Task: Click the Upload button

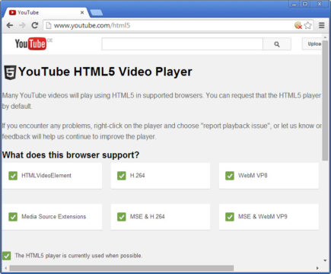Action: click(x=312, y=44)
